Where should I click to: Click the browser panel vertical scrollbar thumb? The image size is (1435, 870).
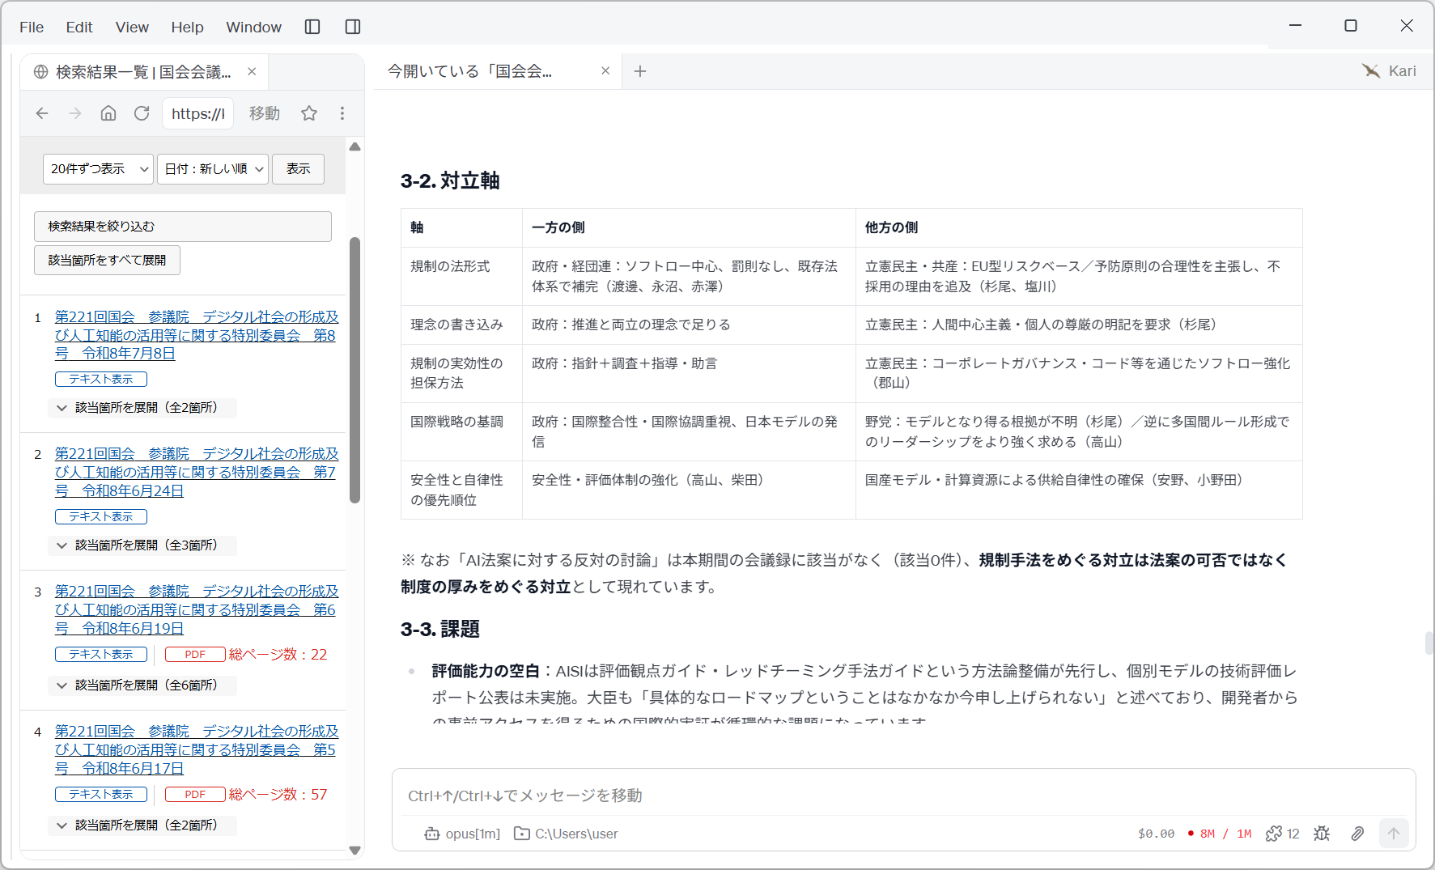[x=355, y=370]
